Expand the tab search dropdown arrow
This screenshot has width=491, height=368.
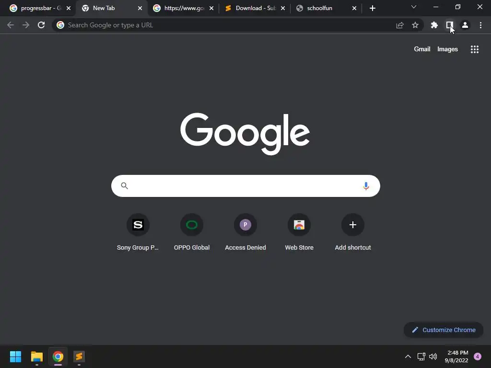(414, 7)
